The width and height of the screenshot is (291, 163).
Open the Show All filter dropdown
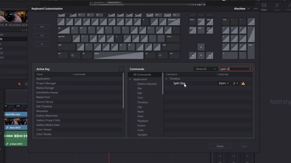(206, 69)
